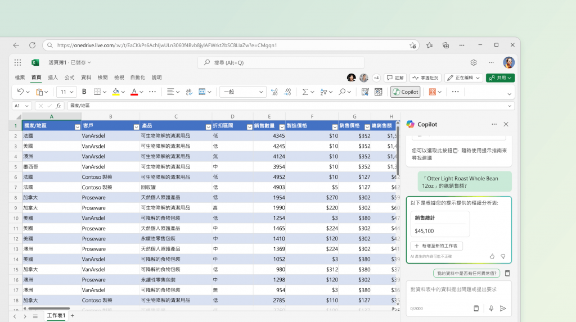Switch to the 檢視 tab
Screen dimensions: 576x322
click(119, 78)
